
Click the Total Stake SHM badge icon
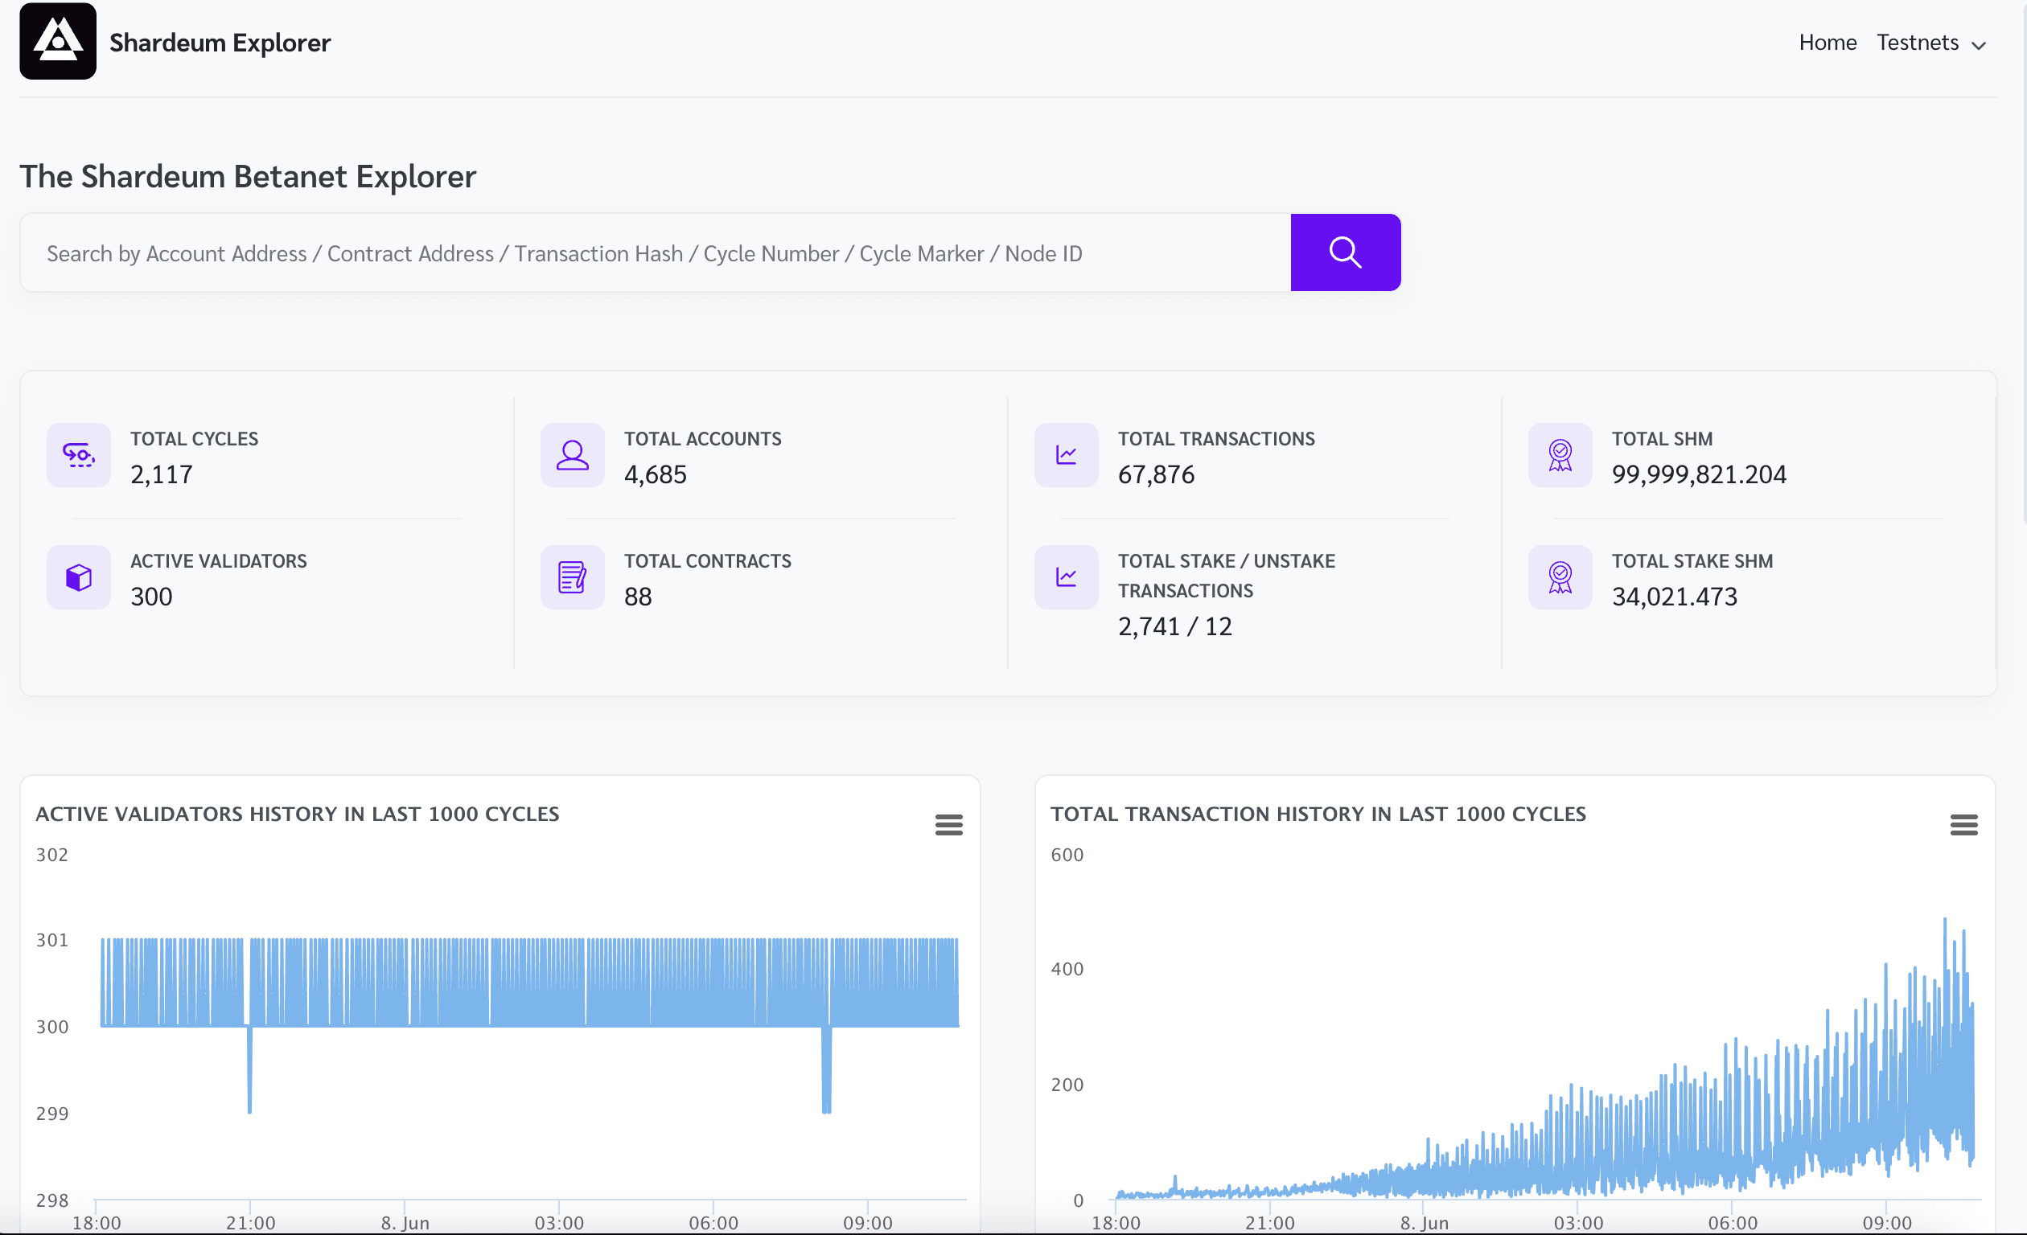pyautogui.click(x=1560, y=577)
